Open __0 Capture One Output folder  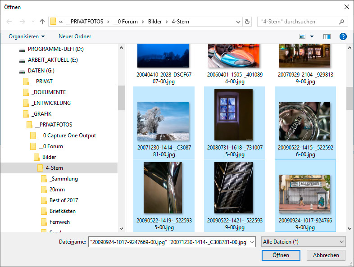tap(67, 136)
